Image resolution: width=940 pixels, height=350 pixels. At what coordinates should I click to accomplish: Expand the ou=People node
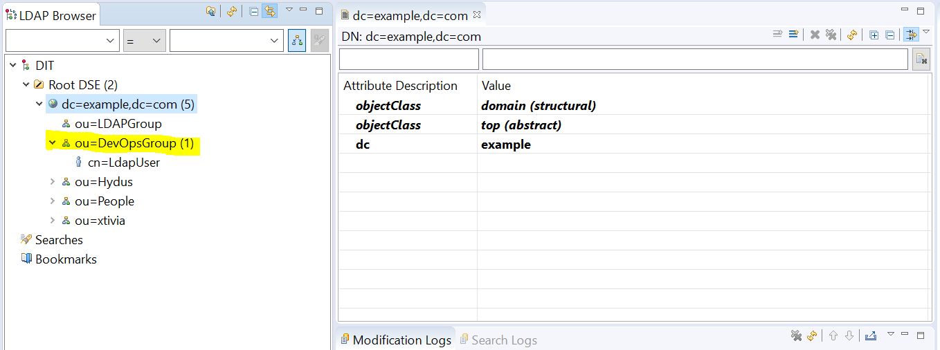(x=52, y=201)
